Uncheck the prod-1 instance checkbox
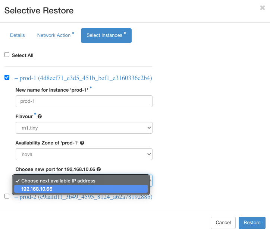The image size is (270, 232). (7, 77)
